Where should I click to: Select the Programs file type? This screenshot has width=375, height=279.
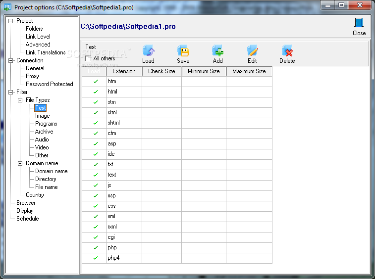tap(46, 124)
